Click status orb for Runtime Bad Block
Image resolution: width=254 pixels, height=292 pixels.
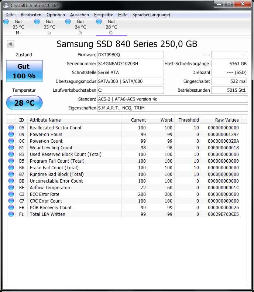pyautogui.click(x=11, y=174)
